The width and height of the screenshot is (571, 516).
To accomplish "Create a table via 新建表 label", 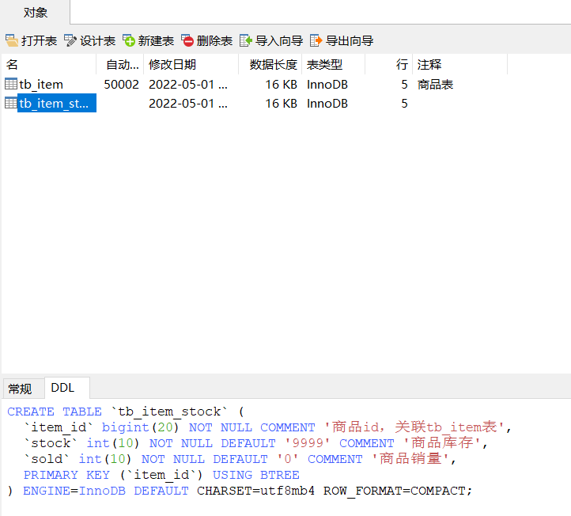I will (x=156, y=41).
